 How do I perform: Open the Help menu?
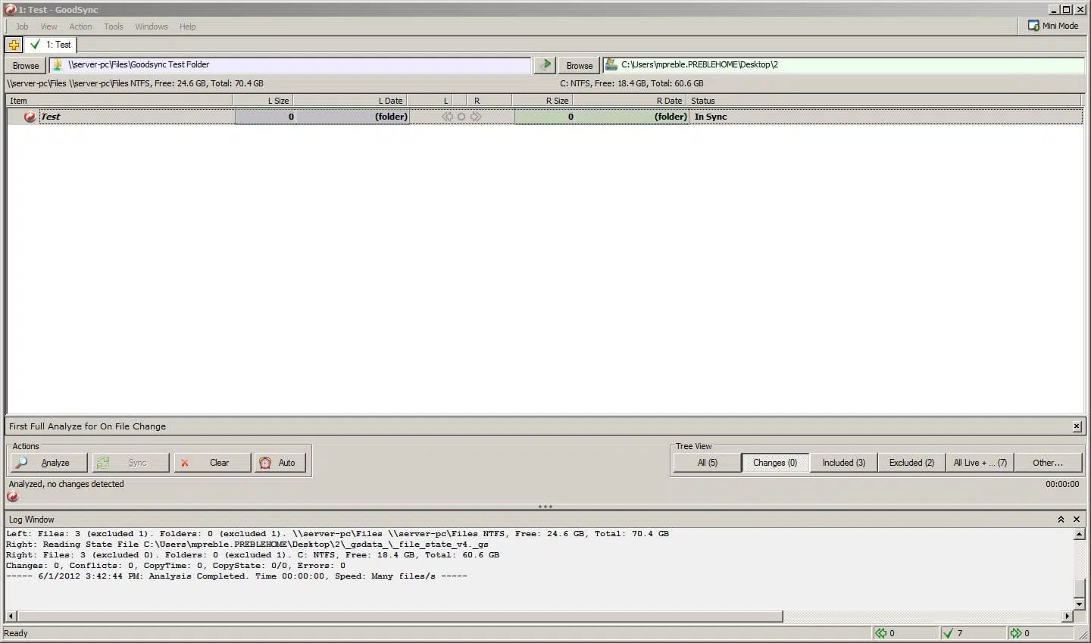(x=187, y=27)
